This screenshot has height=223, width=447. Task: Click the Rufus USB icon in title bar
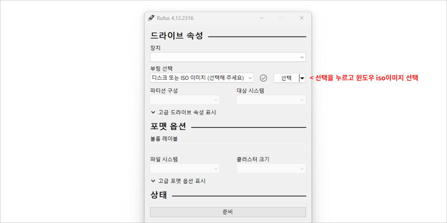click(x=151, y=18)
